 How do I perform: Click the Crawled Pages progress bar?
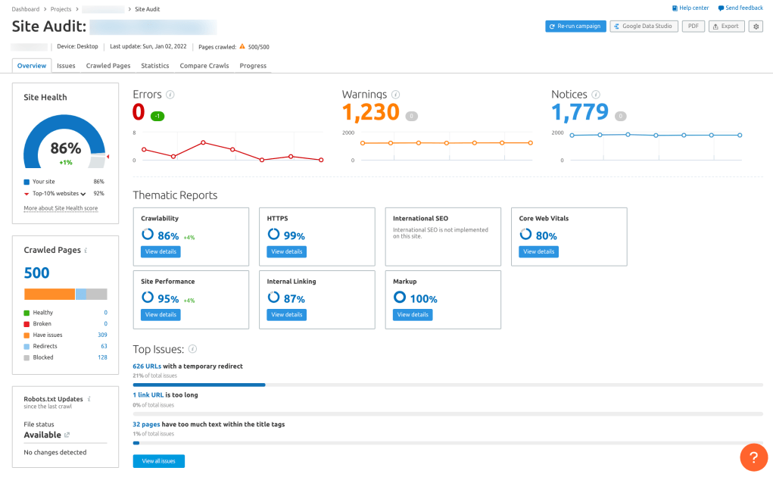(65, 294)
